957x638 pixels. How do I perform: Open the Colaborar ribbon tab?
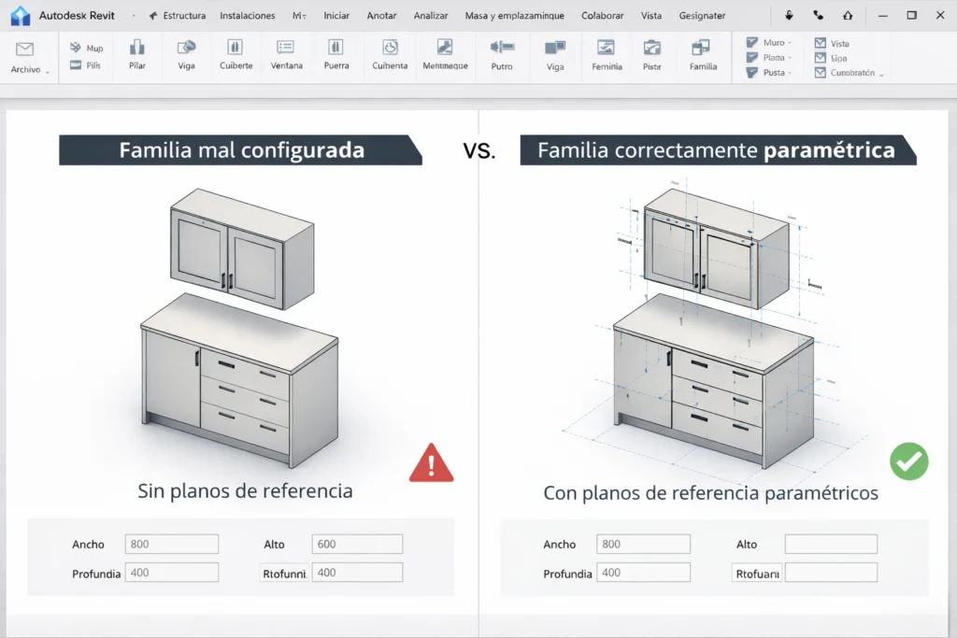pos(602,15)
